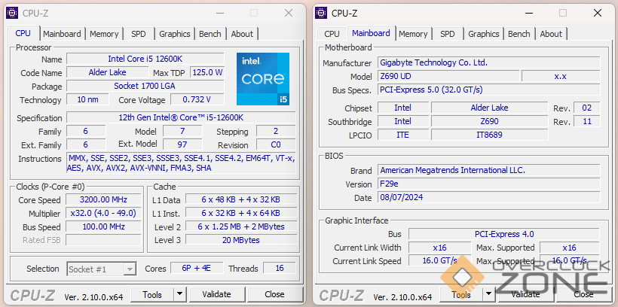Click BIOS Date value 08/07/2024
The height and width of the screenshot is (307, 618).
point(488,197)
